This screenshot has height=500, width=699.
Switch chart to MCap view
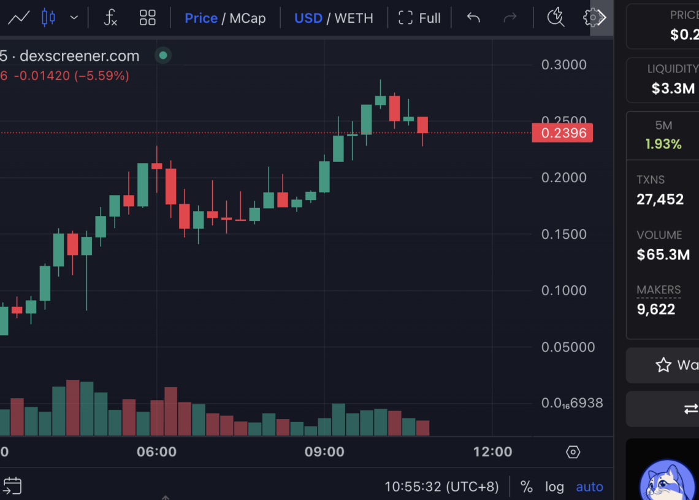(x=248, y=18)
